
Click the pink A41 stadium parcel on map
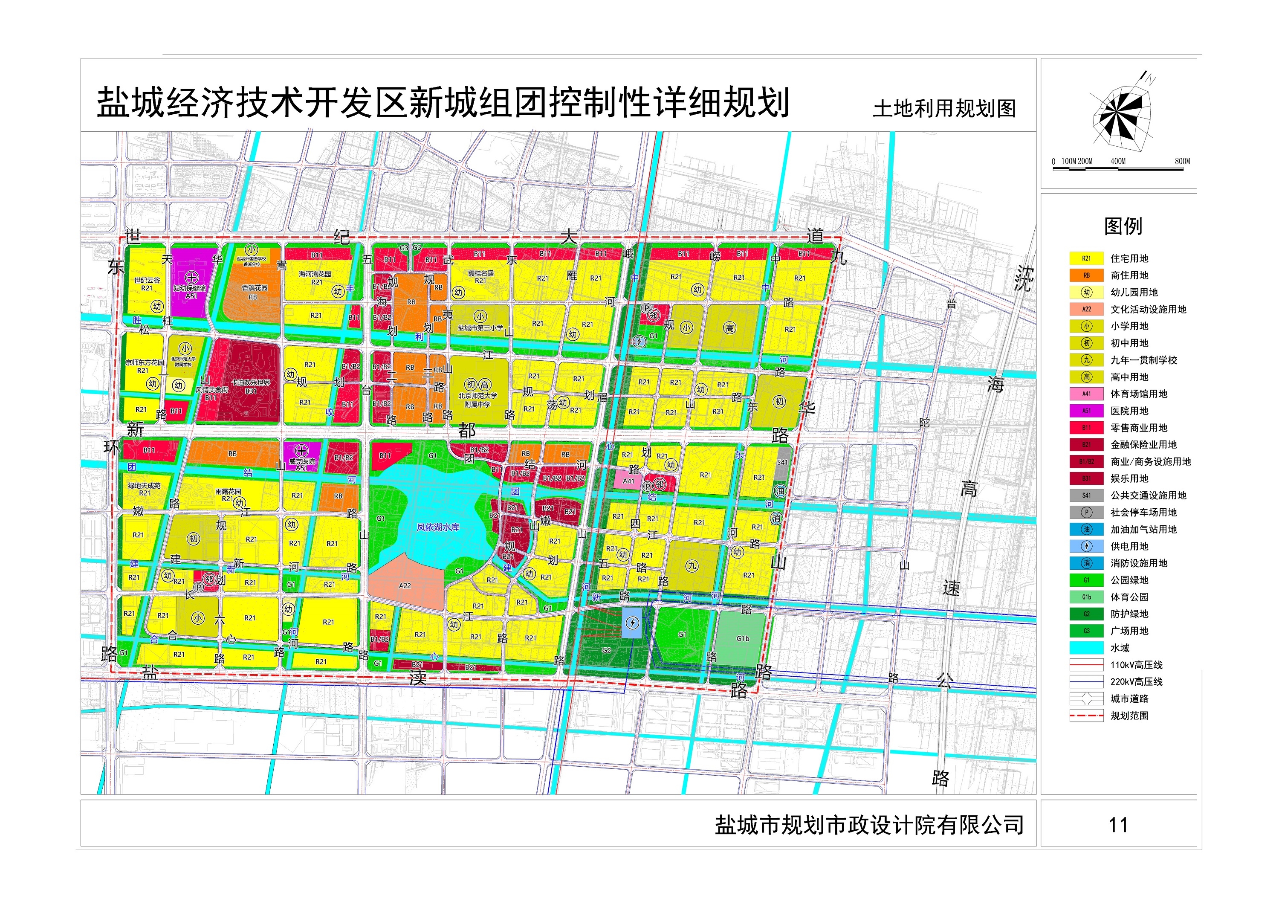tap(628, 480)
